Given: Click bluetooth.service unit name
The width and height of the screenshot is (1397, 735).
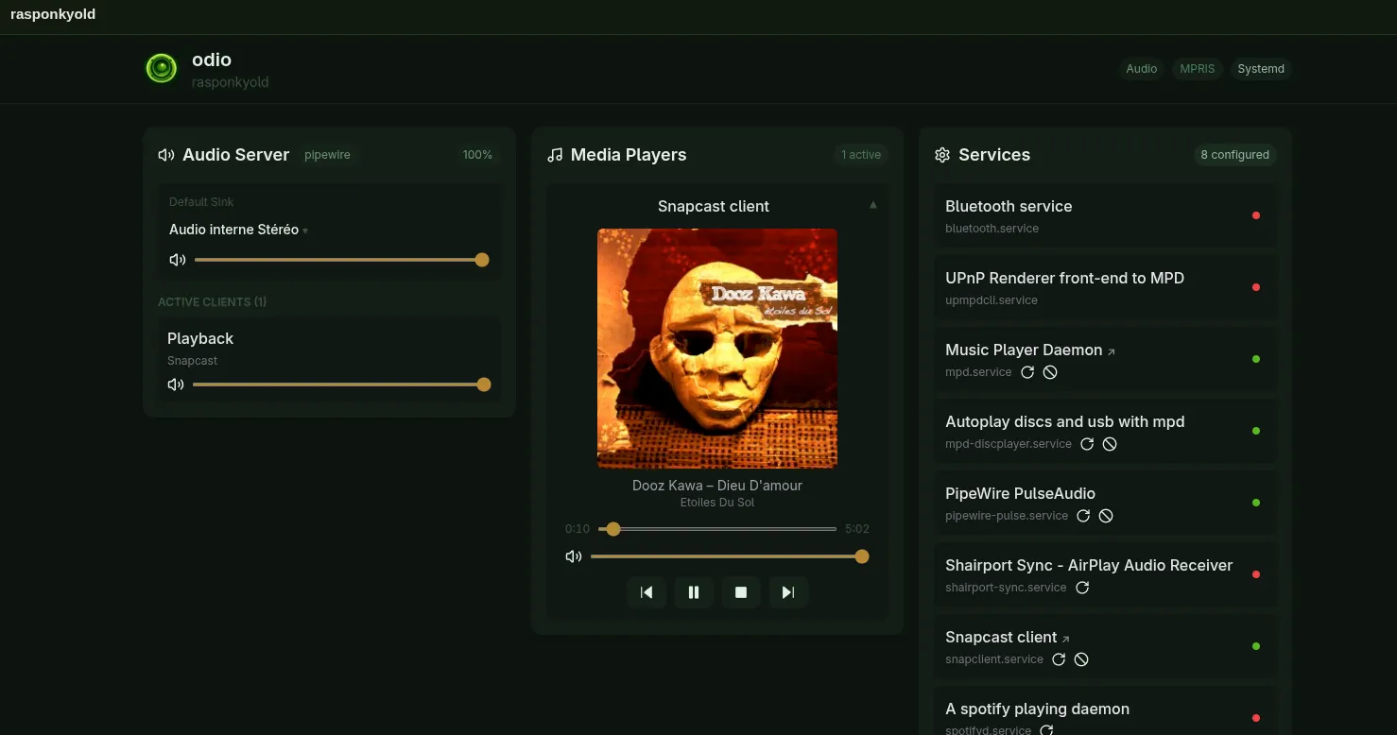Looking at the screenshot, I should [x=992, y=229].
